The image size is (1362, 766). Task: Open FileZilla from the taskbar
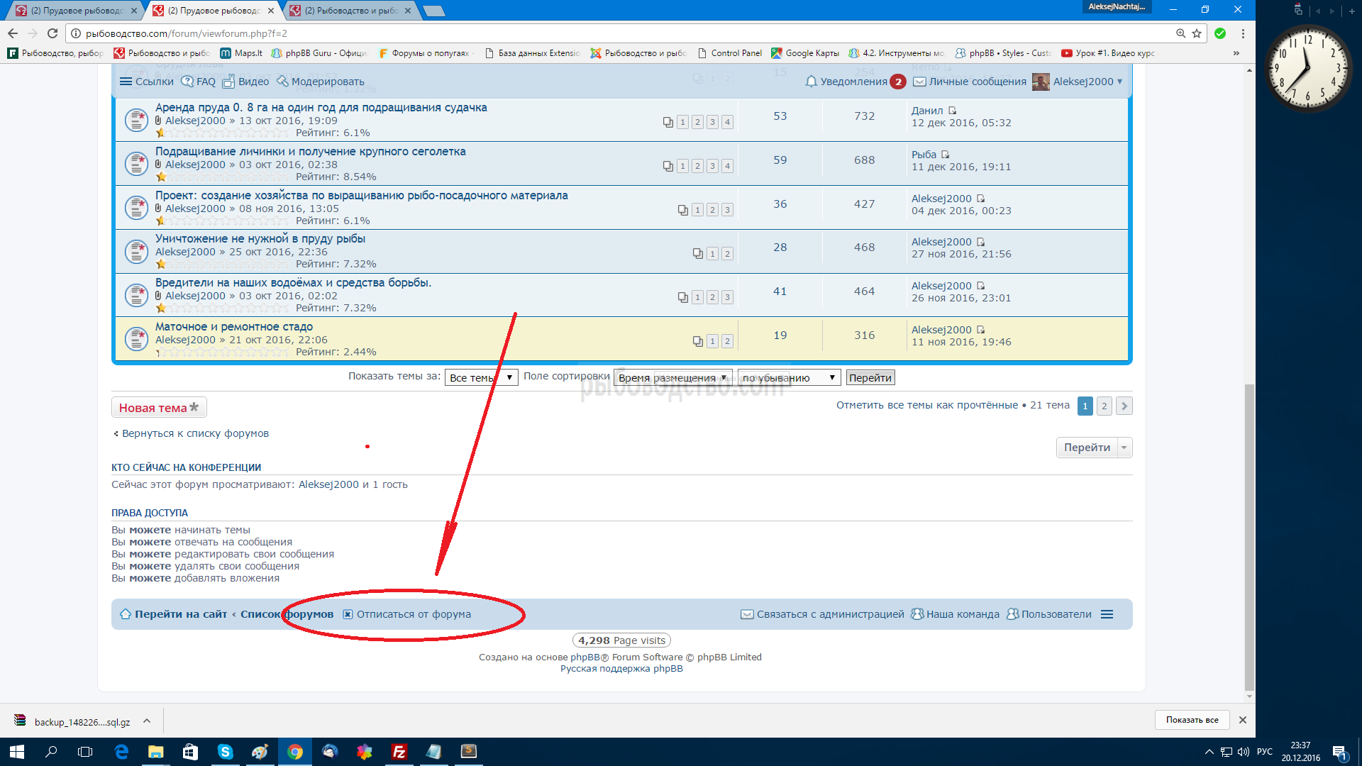399,752
